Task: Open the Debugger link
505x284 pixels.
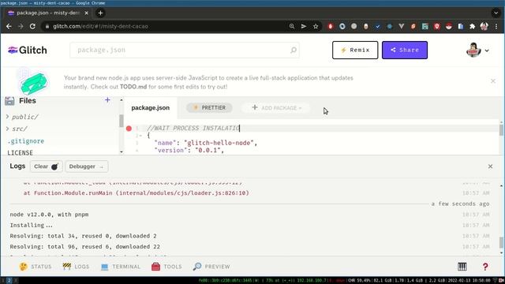Action: click(86, 166)
